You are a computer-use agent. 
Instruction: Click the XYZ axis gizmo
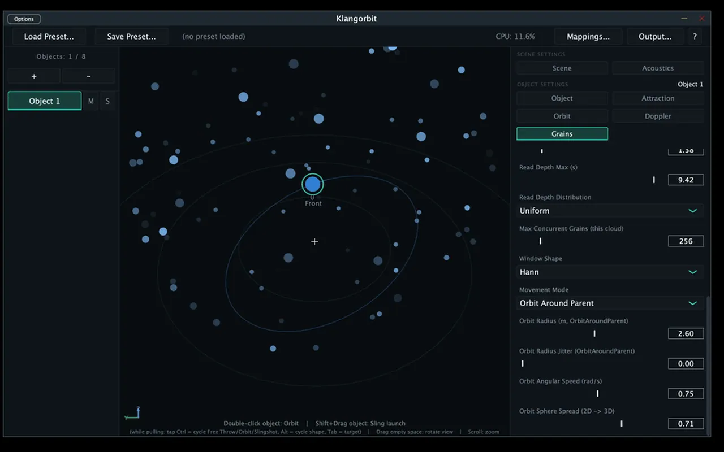pos(132,414)
